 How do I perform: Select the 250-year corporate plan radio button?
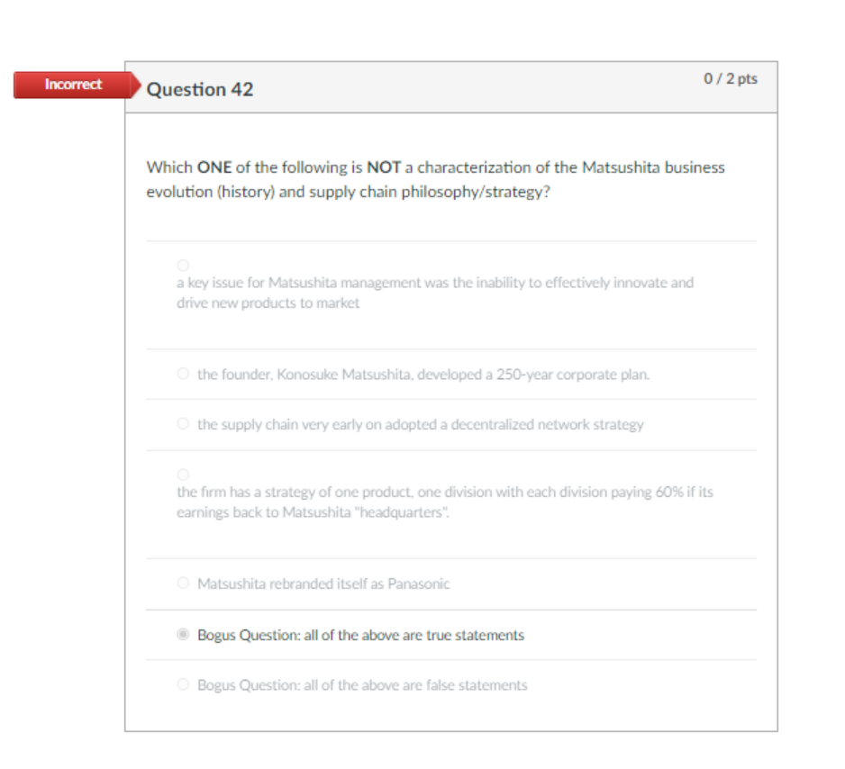pos(183,373)
